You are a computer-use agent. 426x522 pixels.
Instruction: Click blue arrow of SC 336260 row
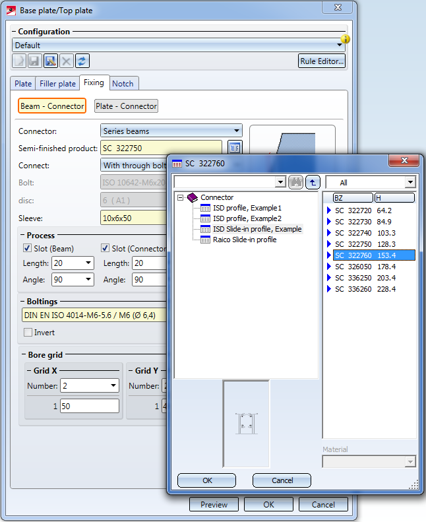329,289
